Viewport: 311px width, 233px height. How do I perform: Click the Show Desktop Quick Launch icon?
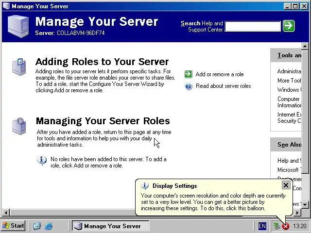(x=37, y=226)
